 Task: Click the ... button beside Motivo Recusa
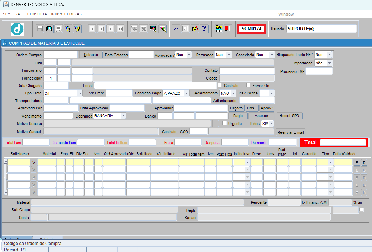pos(216,124)
